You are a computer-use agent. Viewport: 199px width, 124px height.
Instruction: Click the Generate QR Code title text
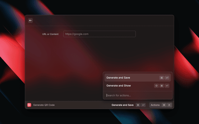[x=44, y=105]
